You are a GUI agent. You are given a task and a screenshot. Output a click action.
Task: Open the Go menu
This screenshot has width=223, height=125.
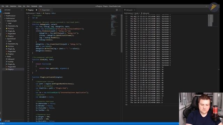(x=24, y=6)
